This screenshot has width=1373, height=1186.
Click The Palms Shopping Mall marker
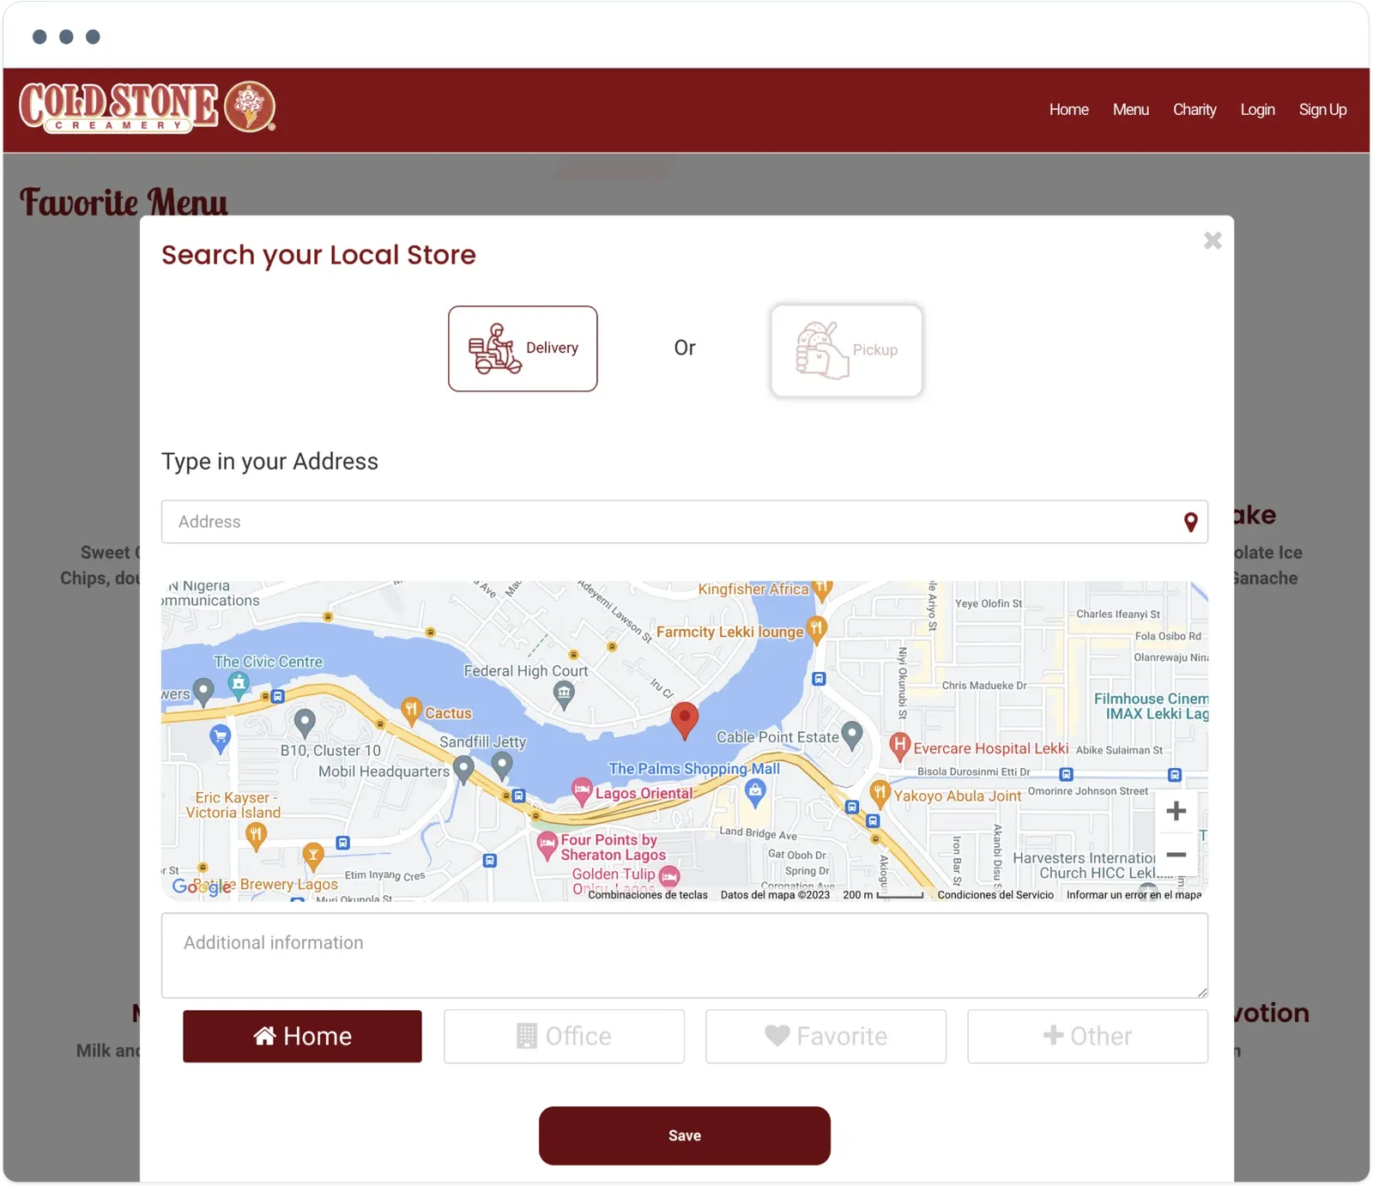point(755,792)
